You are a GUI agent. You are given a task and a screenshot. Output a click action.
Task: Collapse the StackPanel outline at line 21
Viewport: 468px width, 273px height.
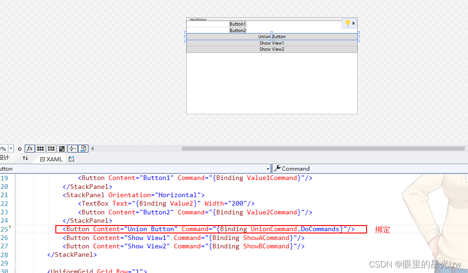[15, 195]
